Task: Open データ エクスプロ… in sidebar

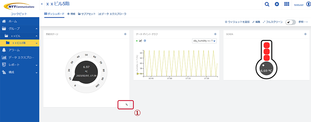Action: coord(20,57)
